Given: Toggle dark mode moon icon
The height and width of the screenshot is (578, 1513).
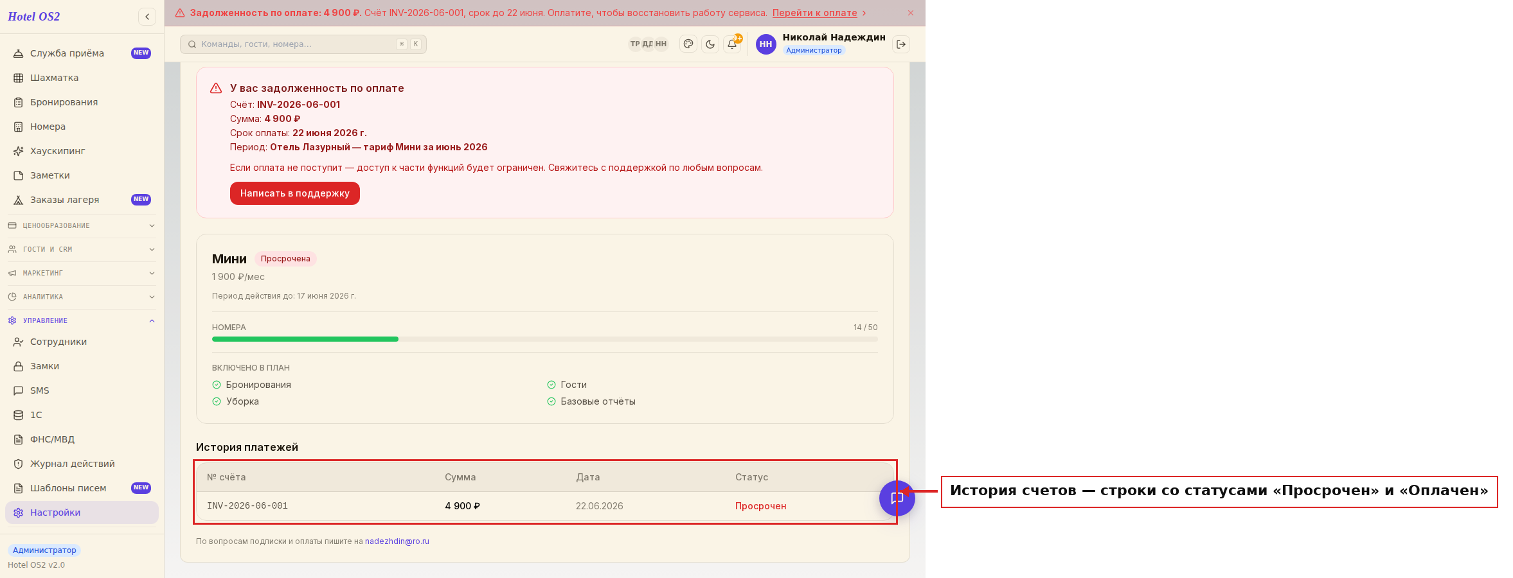Looking at the screenshot, I should [710, 44].
